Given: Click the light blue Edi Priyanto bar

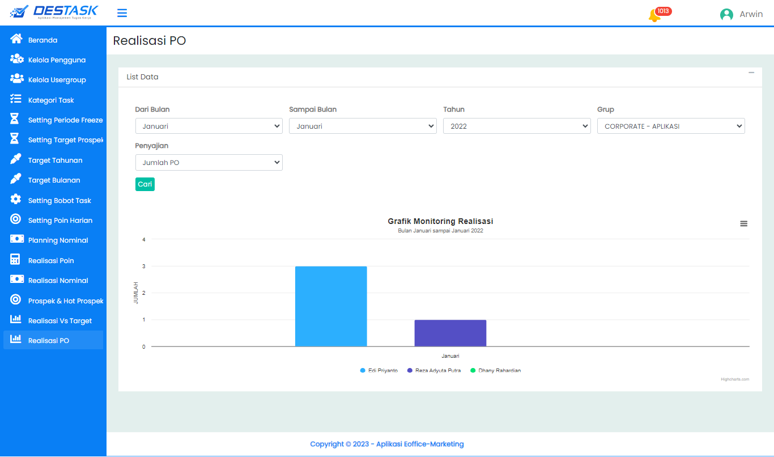Looking at the screenshot, I should (x=331, y=306).
